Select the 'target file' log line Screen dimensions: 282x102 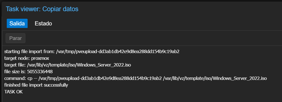(x=67, y=65)
